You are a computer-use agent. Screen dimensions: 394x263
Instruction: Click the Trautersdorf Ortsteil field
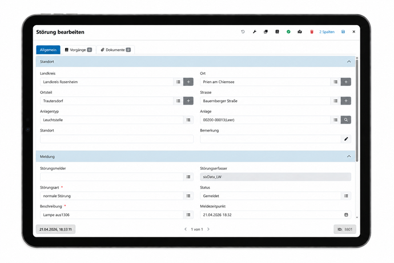point(107,101)
